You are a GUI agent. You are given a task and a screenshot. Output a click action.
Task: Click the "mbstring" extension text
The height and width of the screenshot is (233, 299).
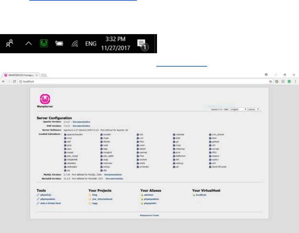pyautogui.click(x=180, y=149)
